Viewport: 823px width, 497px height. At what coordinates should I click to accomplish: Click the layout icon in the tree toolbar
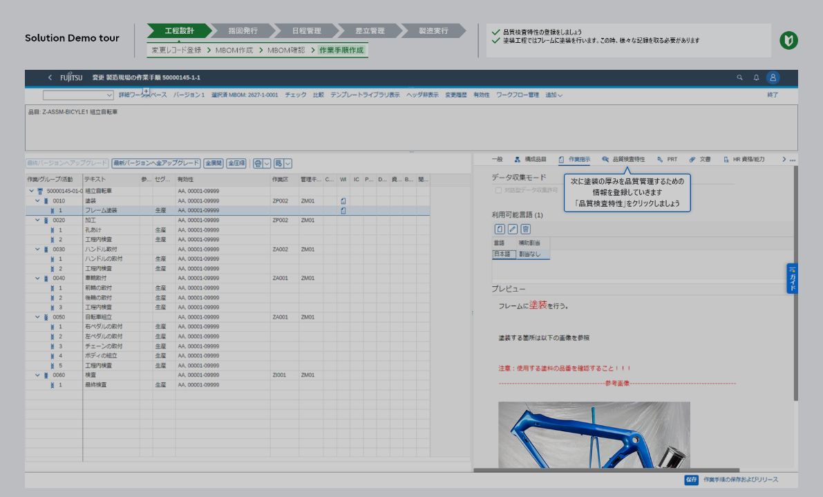tap(278, 163)
